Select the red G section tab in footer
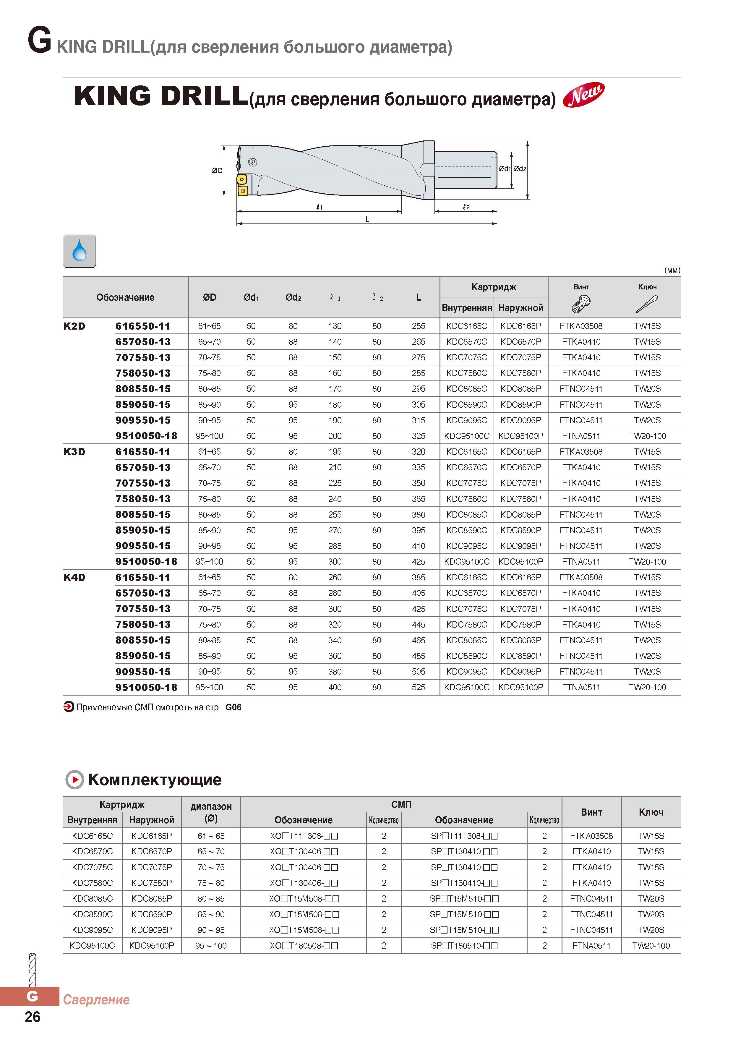The height and width of the screenshot is (1037, 733). pyautogui.click(x=30, y=996)
